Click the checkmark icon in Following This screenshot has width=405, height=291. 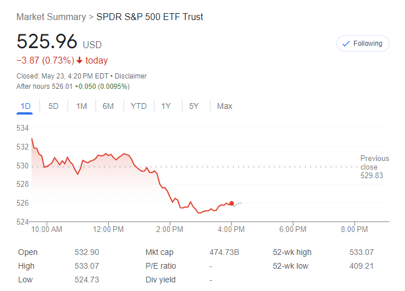click(x=346, y=44)
